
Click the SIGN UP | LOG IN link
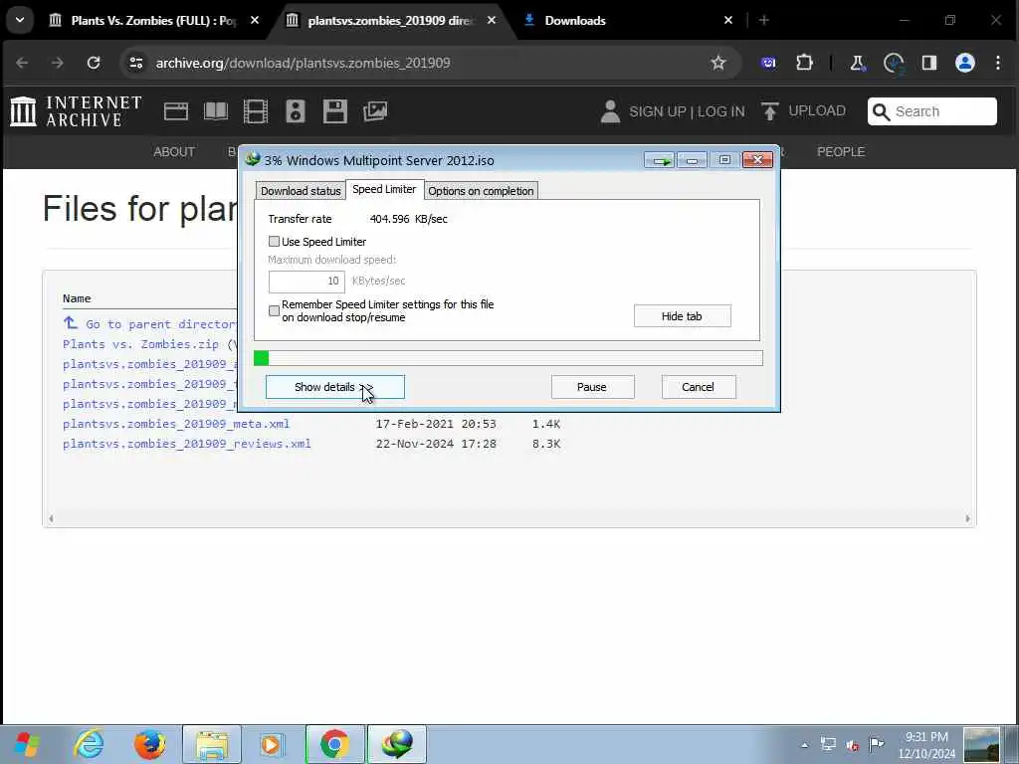point(687,111)
